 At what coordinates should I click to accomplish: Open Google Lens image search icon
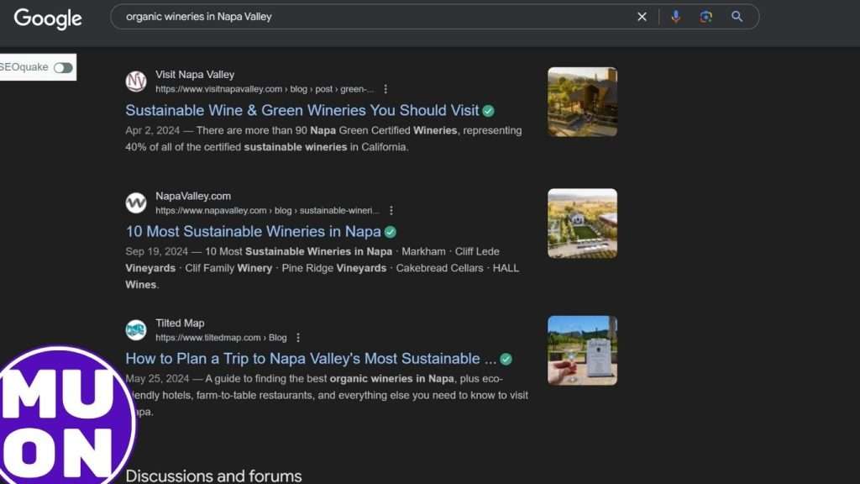coord(705,17)
